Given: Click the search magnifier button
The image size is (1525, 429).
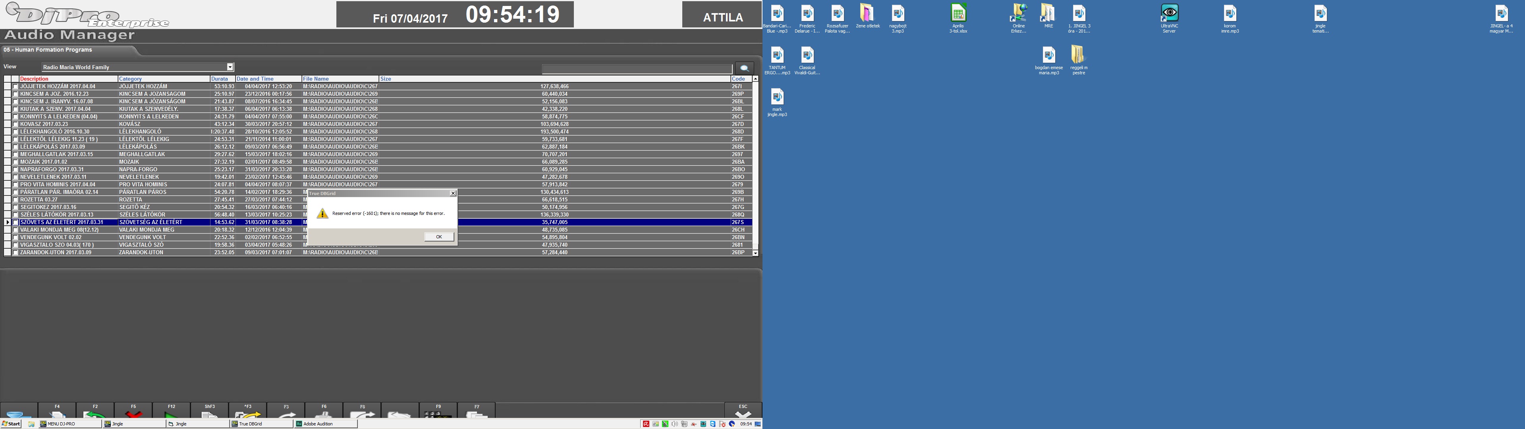Looking at the screenshot, I should [744, 68].
